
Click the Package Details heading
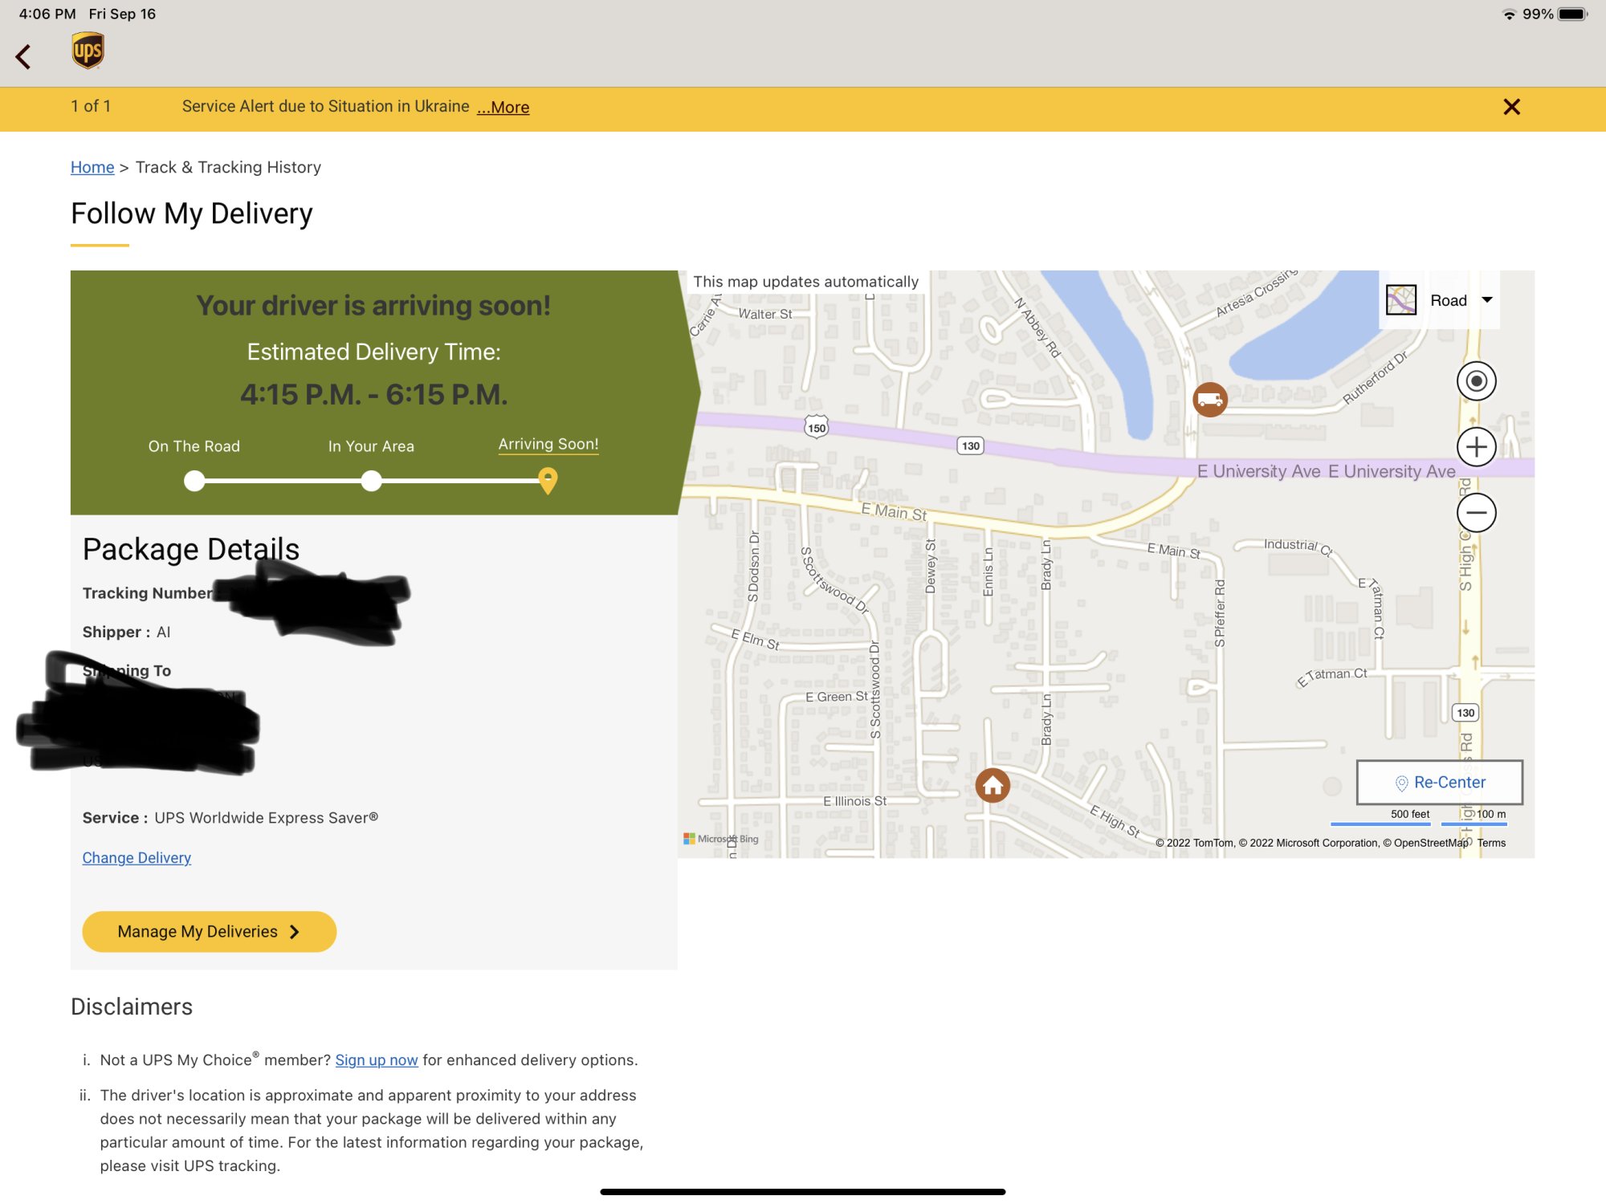pos(191,549)
